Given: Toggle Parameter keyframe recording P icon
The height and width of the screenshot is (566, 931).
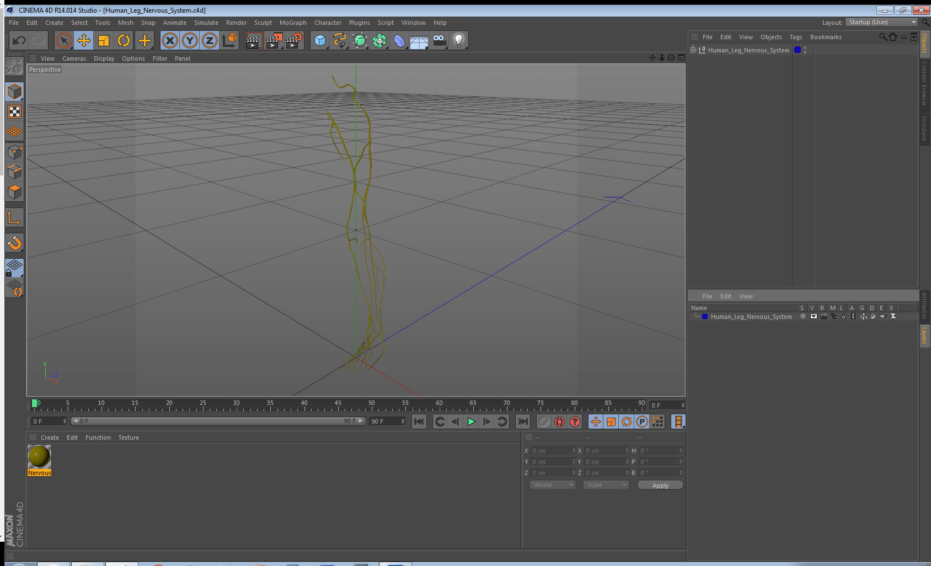Looking at the screenshot, I should 642,421.
